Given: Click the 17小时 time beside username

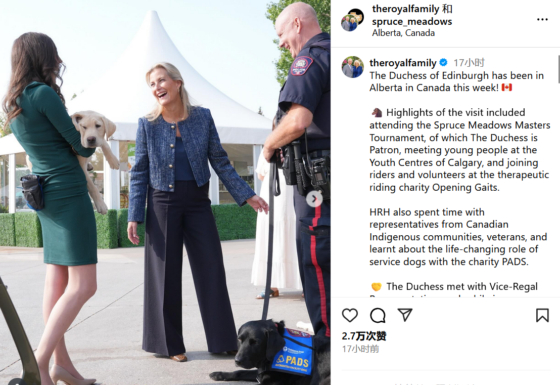Looking at the screenshot, I should [x=469, y=63].
